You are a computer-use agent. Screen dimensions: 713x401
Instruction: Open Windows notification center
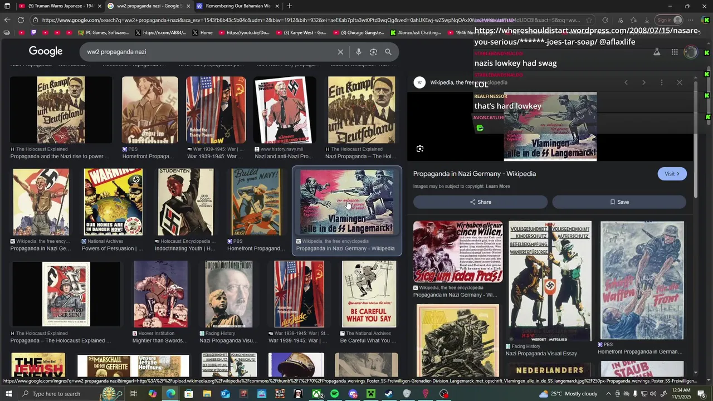[701, 394]
